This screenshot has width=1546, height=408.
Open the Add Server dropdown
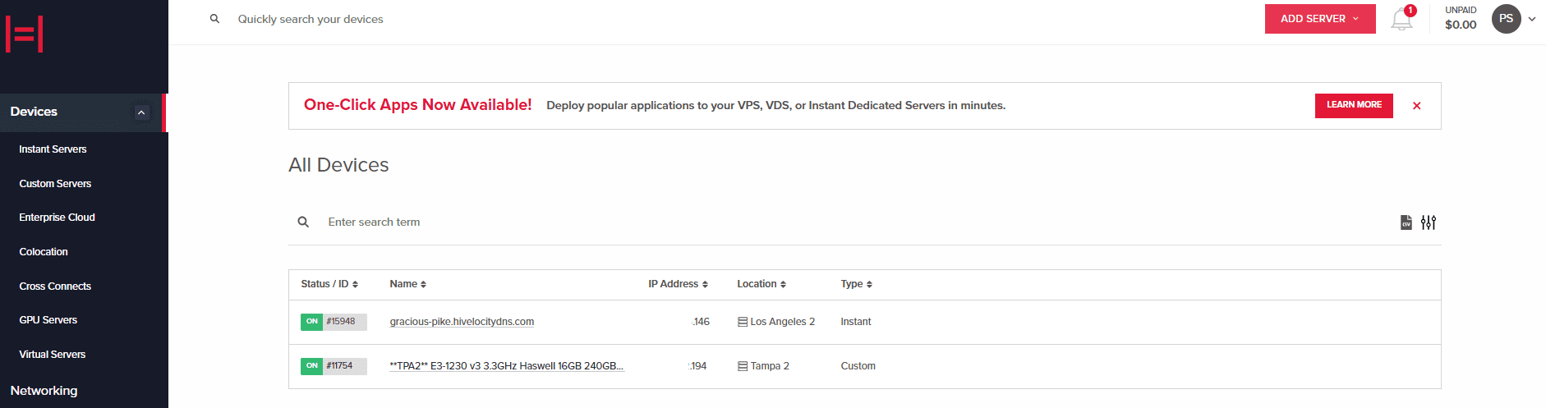click(1319, 19)
